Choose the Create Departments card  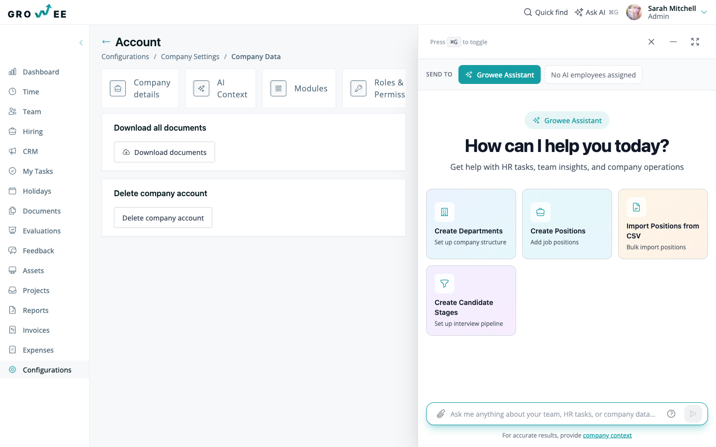point(471,224)
